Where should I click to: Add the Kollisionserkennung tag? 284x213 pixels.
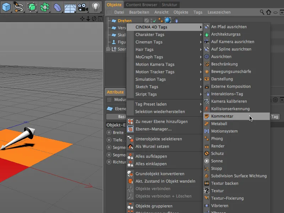(236, 109)
